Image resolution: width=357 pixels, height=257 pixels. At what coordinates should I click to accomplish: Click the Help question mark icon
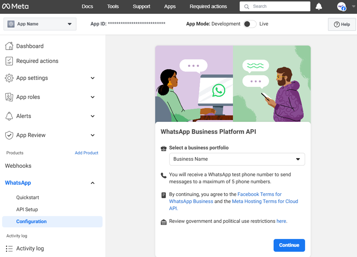[x=337, y=24]
